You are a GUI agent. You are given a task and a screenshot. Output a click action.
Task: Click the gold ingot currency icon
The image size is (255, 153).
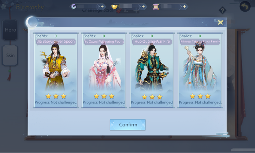[x=114, y=7]
